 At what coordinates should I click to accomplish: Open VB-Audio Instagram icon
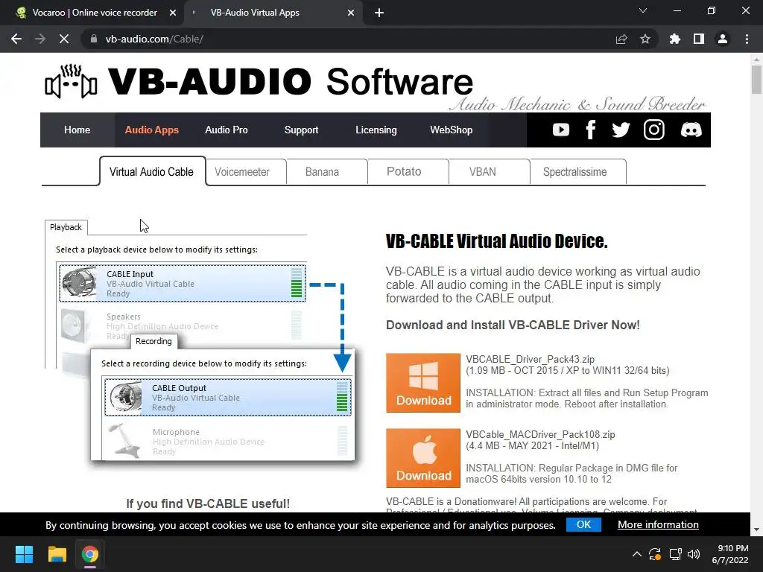coord(653,130)
